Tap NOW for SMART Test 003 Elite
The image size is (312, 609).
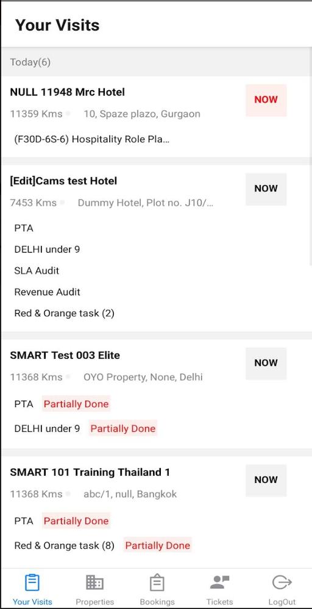(266, 363)
